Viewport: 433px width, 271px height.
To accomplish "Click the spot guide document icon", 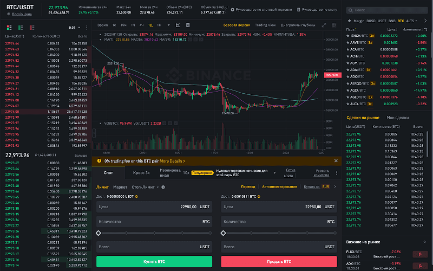I will (299, 10).
